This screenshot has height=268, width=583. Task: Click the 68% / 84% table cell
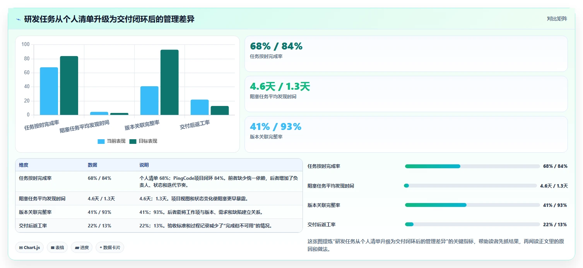pyautogui.click(x=99, y=178)
